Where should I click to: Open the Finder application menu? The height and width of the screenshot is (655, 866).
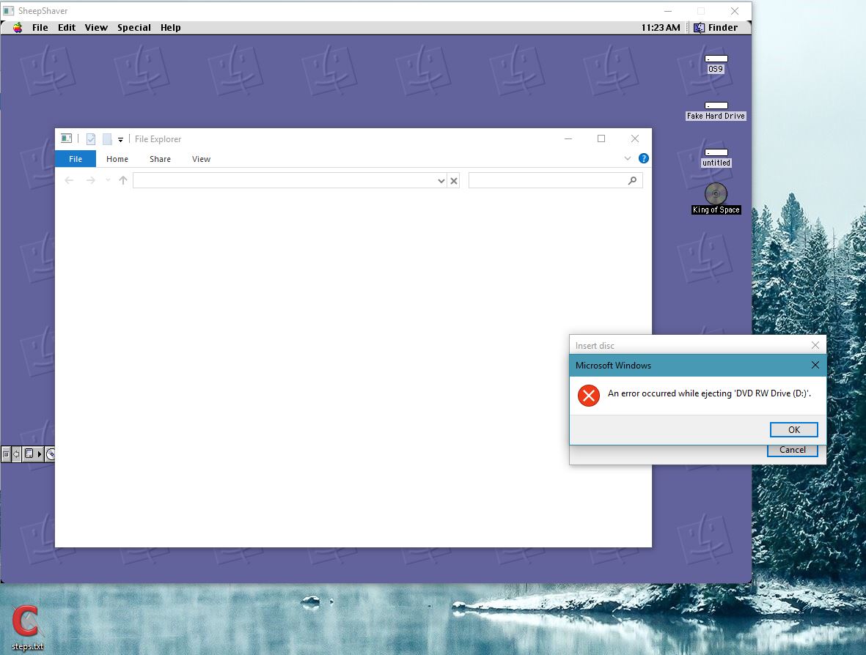click(x=716, y=28)
